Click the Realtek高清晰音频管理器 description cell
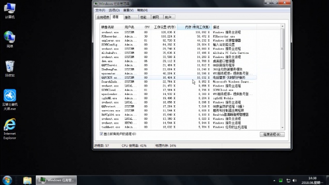Screen dimensions: 329x185 point(231,115)
